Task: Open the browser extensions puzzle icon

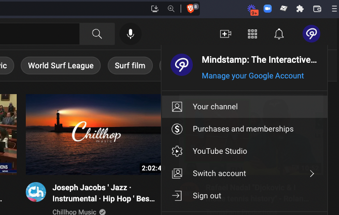Action: 300,9
